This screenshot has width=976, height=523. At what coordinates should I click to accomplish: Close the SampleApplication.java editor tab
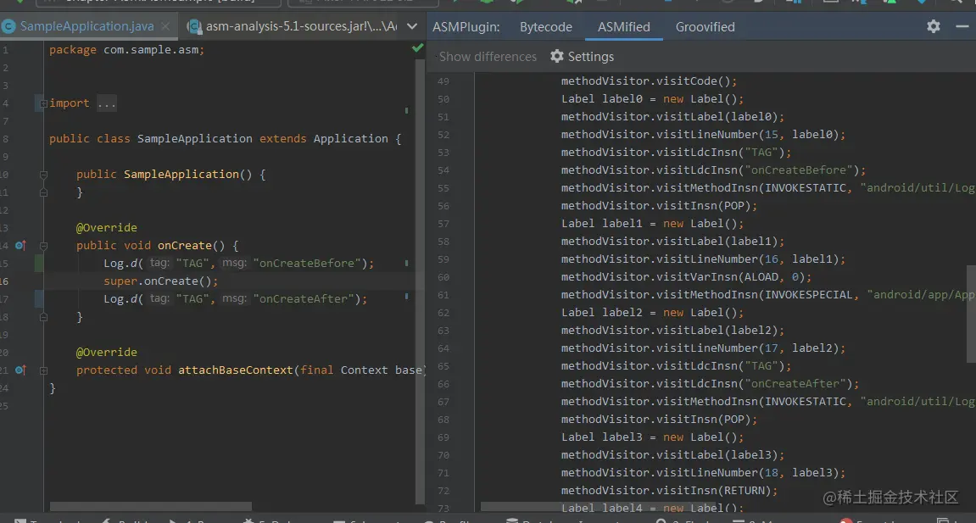tap(165, 26)
